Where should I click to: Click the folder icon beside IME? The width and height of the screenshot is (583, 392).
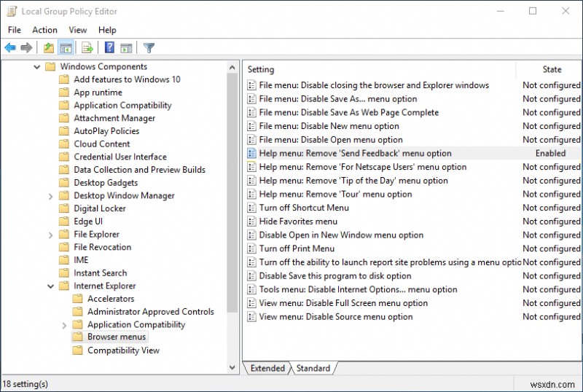[64, 260]
